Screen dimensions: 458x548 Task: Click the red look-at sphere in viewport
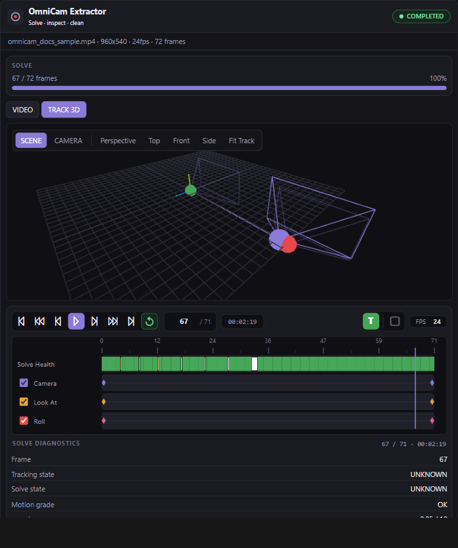(x=289, y=244)
